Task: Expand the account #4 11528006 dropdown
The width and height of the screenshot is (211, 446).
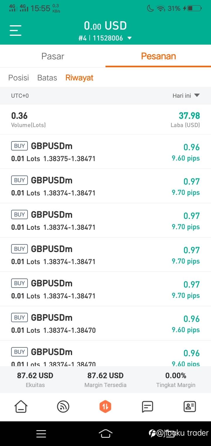Action: coord(129,38)
